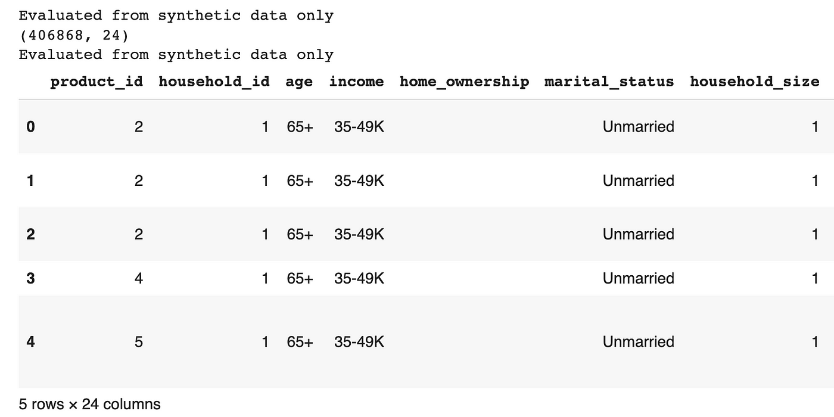This screenshot has height=417, width=834.
Task: Click the age column header
Action: [x=299, y=82]
